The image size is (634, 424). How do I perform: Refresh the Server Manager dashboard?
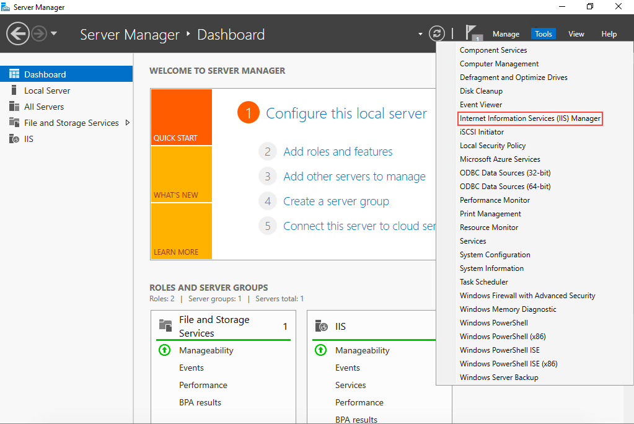[x=437, y=33]
